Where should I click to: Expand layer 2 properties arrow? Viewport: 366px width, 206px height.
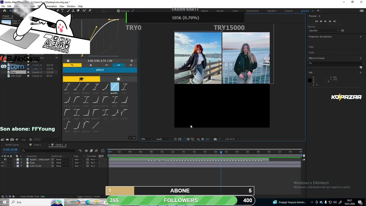tap(15, 163)
